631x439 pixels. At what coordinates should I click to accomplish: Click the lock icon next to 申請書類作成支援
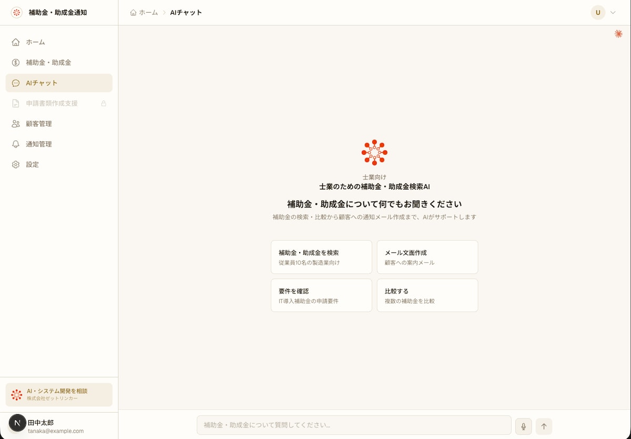tap(104, 103)
